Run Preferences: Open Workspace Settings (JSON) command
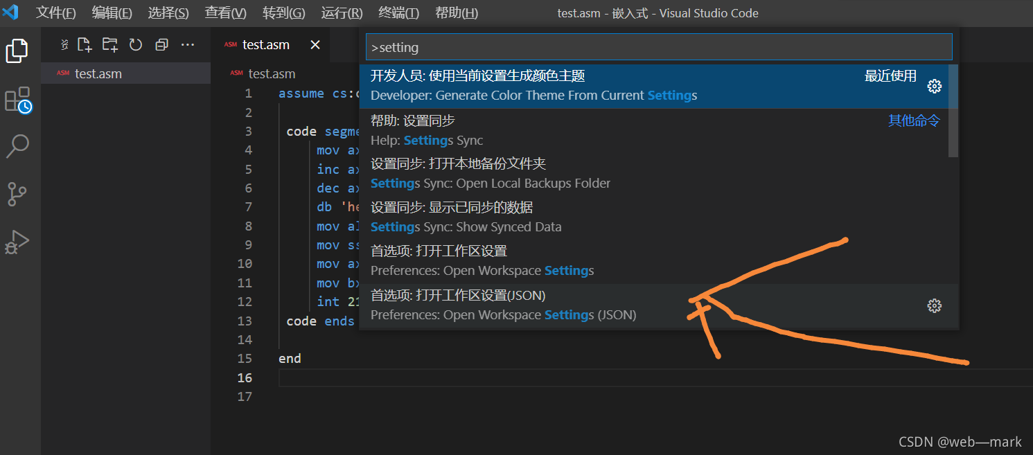 click(654, 305)
